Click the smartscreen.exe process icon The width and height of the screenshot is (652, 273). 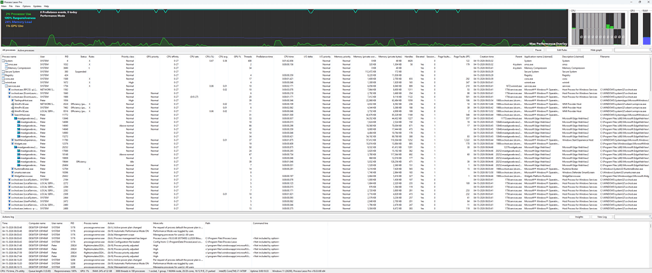tap(13, 172)
